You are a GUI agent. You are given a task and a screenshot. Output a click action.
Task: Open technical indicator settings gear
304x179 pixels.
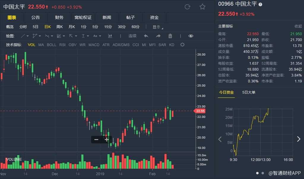point(182,45)
